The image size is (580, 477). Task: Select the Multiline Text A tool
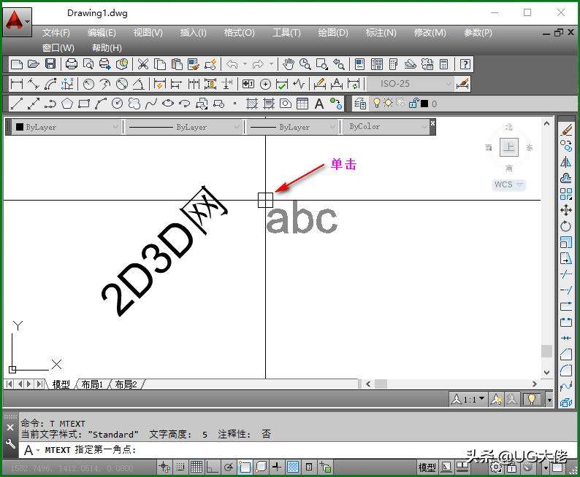pyautogui.click(x=318, y=104)
